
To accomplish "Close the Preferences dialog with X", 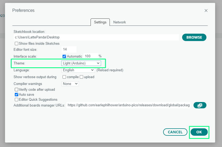I will click(206, 11).
